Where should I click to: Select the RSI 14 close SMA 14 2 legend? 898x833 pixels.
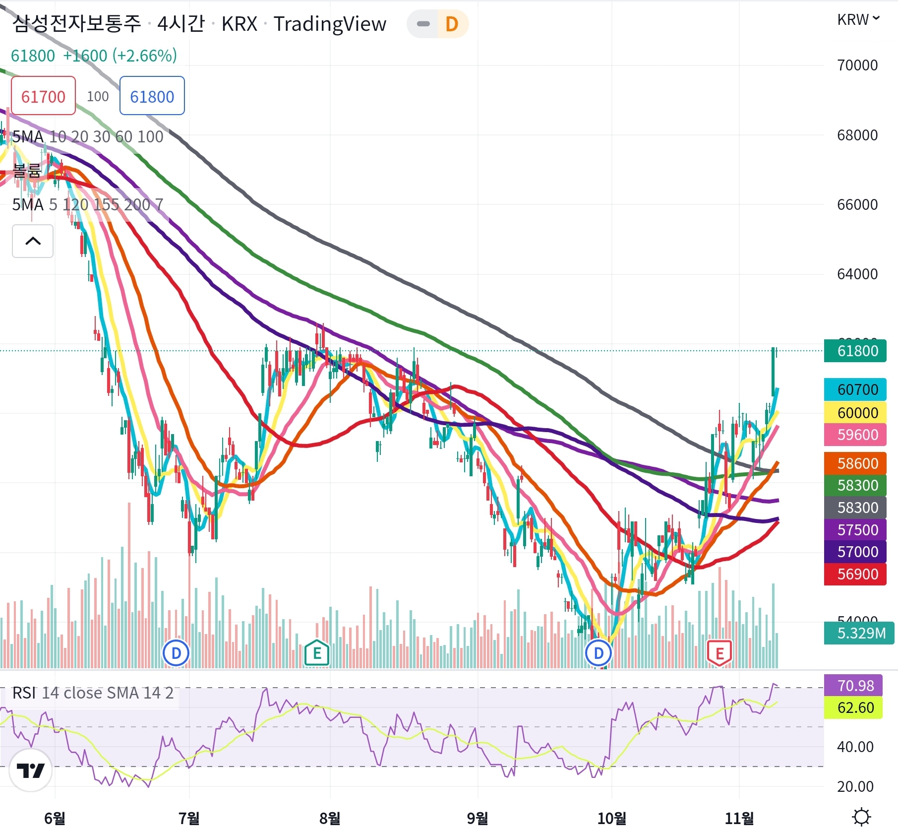click(x=93, y=693)
